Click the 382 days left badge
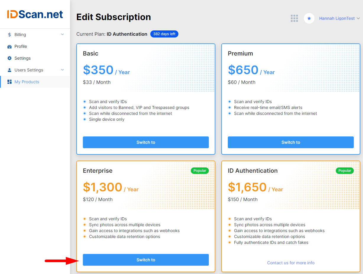 164,34
